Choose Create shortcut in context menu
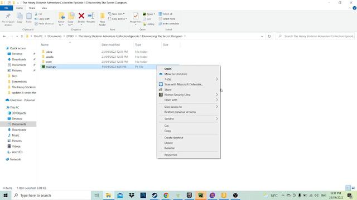This screenshot has height=200, width=357. tap(189, 138)
